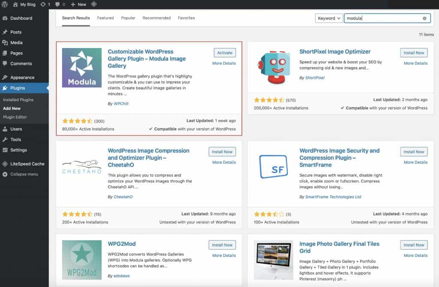The image size is (439, 287).
Task: Open More Details for WPG2Mod
Action: tap(224, 256)
